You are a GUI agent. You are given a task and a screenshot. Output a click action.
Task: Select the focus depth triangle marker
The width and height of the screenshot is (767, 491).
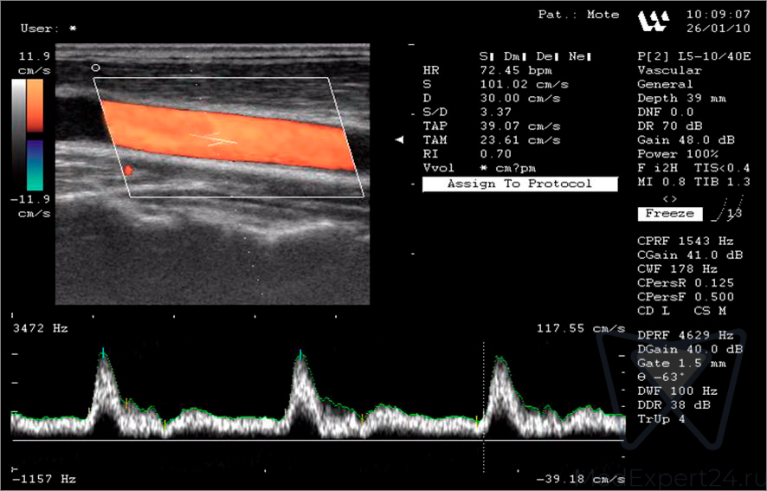click(399, 139)
